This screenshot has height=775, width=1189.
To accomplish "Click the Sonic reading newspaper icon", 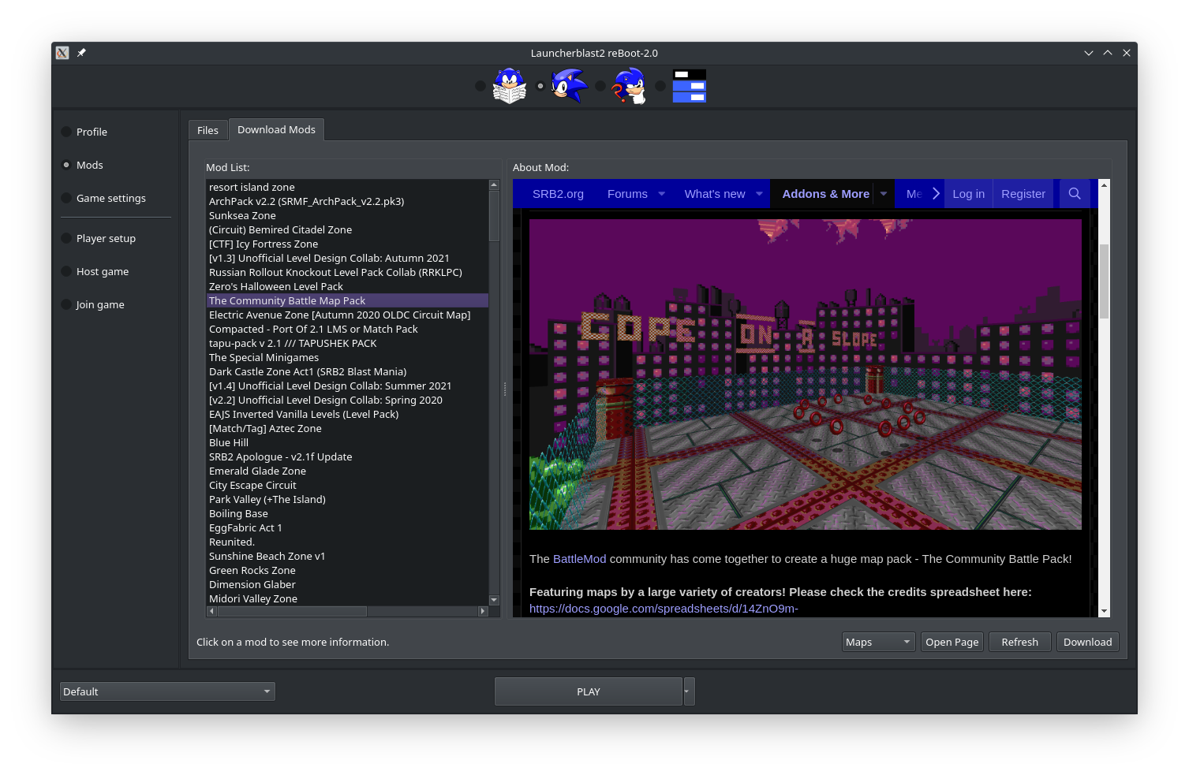I will pos(510,86).
